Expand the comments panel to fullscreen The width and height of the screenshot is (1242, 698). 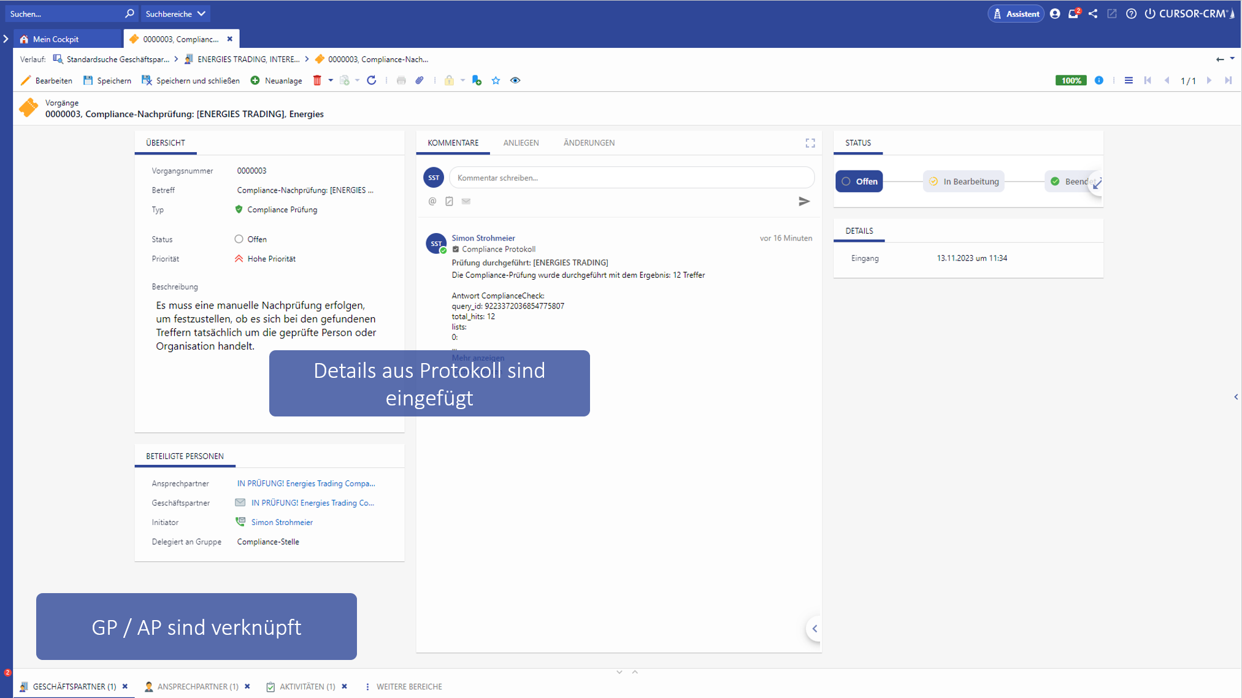point(810,143)
